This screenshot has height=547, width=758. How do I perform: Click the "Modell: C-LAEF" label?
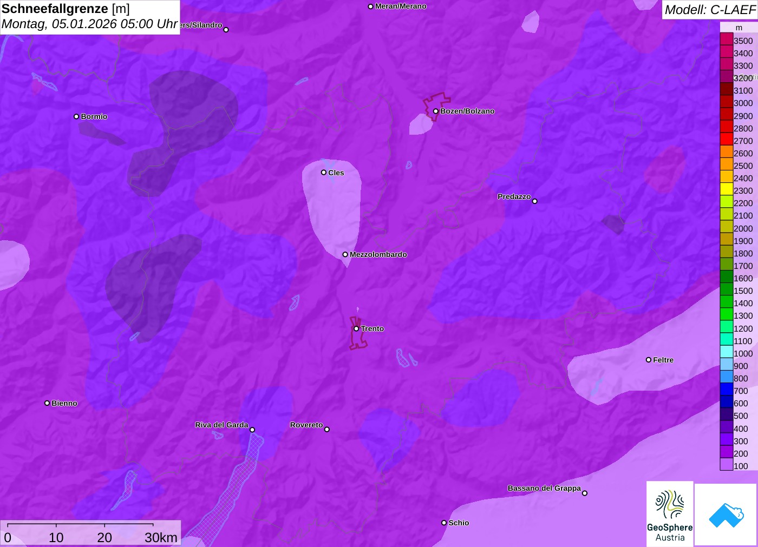coord(710,10)
